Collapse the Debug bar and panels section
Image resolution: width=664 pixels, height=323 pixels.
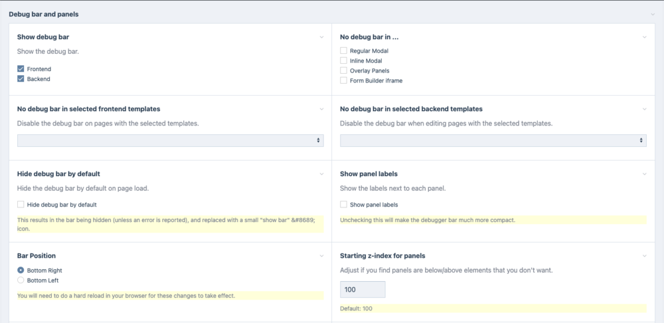click(x=653, y=14)
